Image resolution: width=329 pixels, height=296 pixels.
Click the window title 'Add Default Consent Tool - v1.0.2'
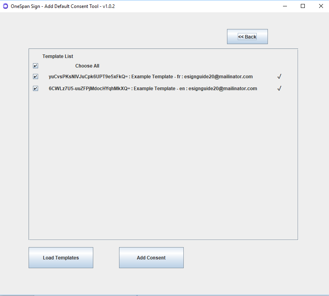79,6
